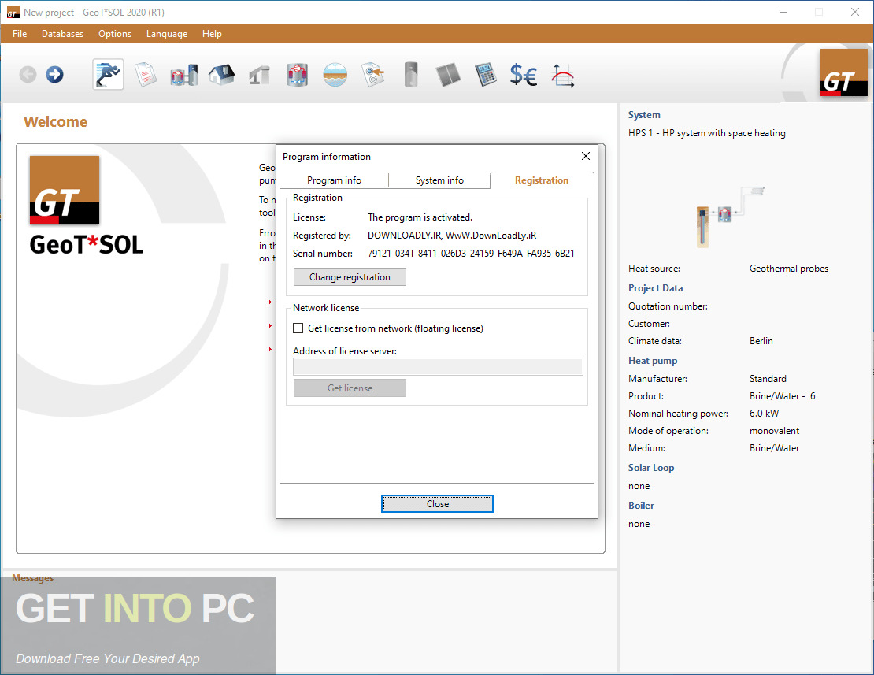The image size is (874, 675).
Task: Click 'HPS 1 - HP system with space heating'
Action: pyautogui.click(x=707, y=133)
